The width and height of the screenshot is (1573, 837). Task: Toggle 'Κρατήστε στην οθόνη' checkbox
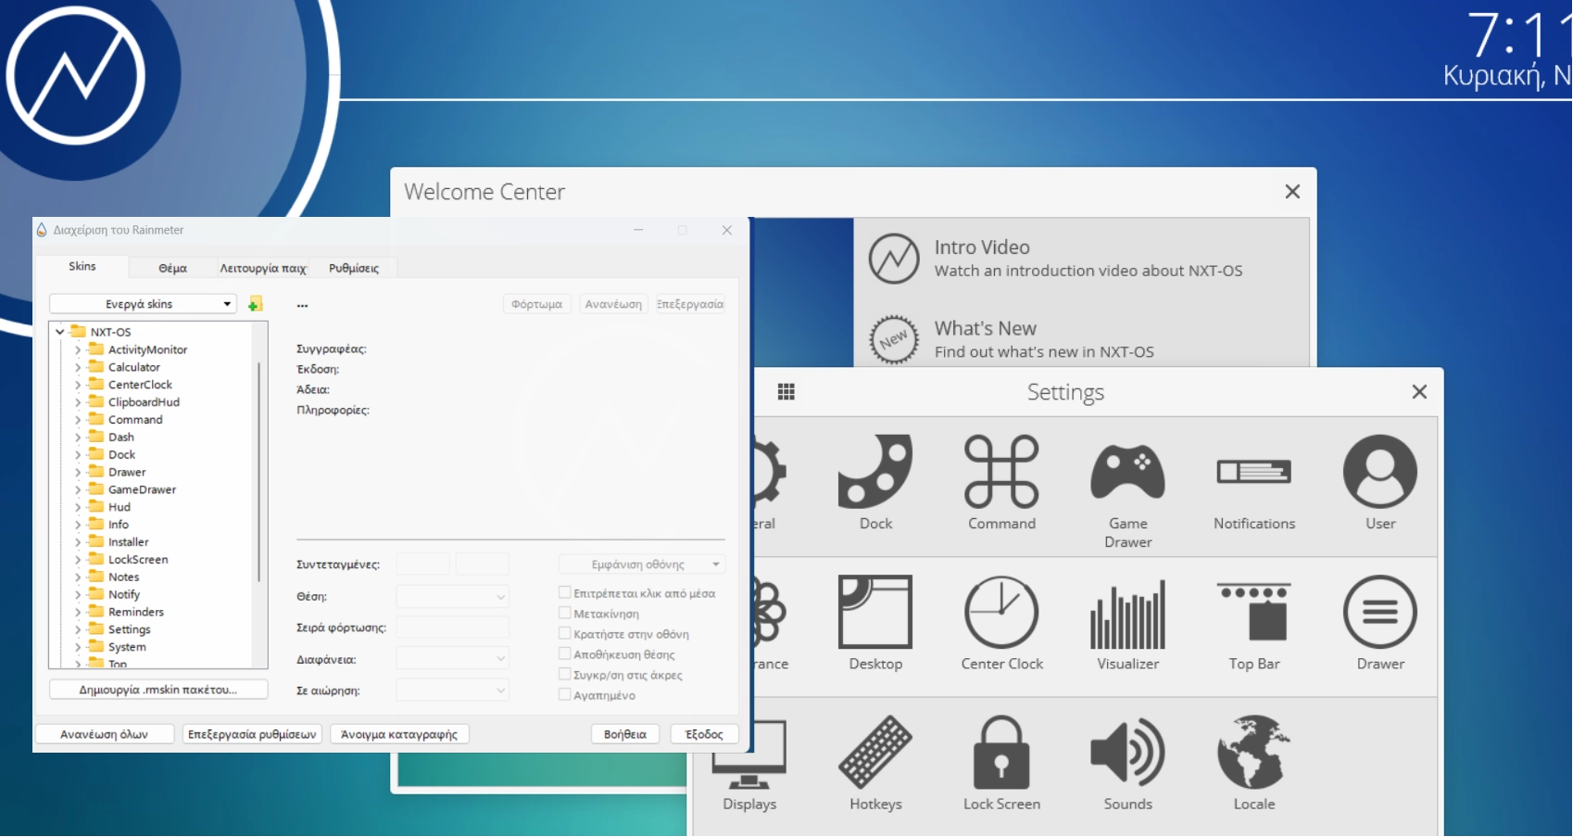[x=564, y=633]
